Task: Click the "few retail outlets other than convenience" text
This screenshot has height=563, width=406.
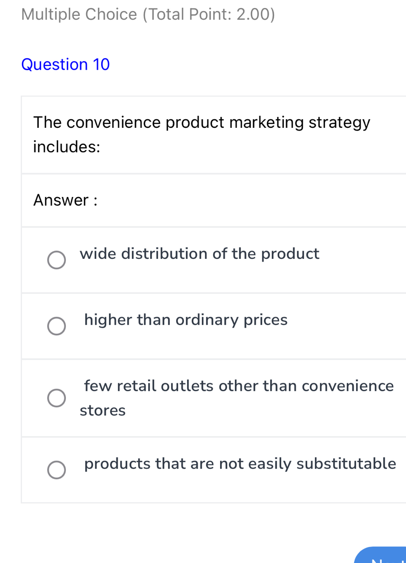Action: (239, 386)
